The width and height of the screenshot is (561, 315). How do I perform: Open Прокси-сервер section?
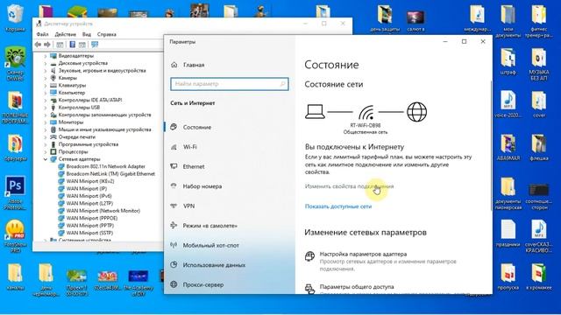[x=202, y=284]
